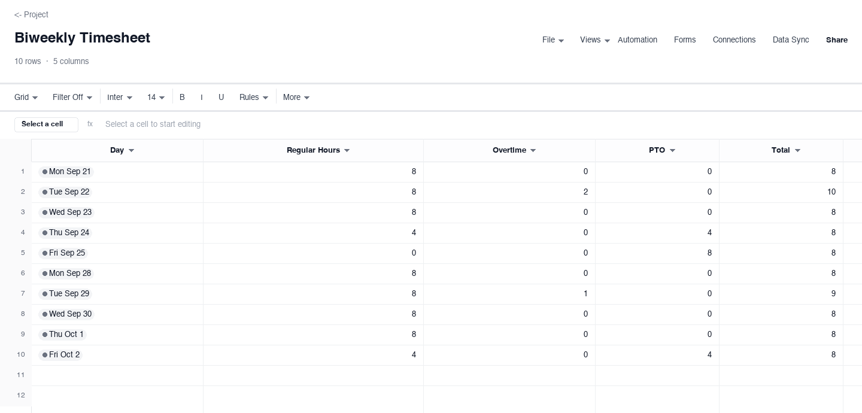
Task: Select the 'Tue Sep 29' cell
Action: 117,294
